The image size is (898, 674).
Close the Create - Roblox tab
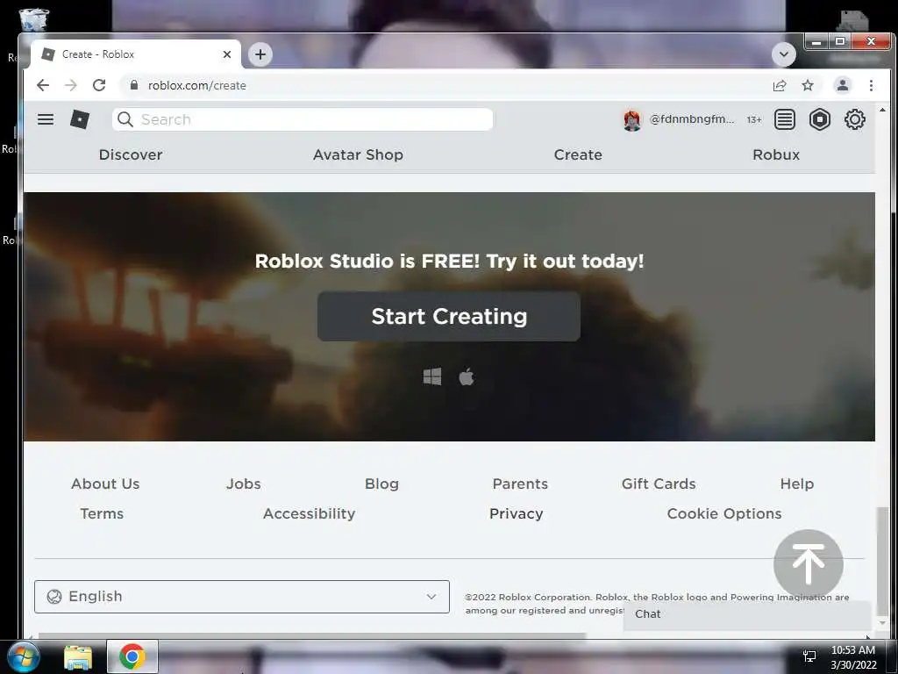tap(227, 54)
